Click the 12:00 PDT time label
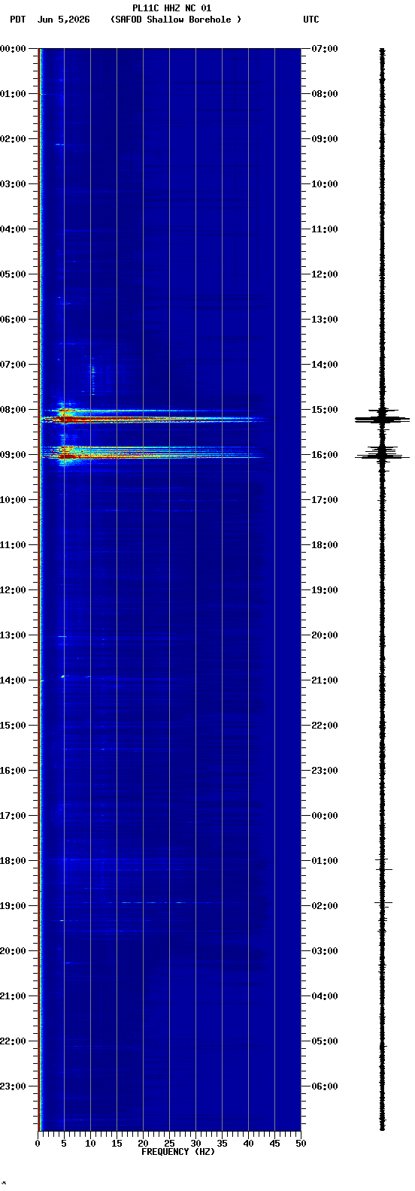The image size is (415, 1191). 13,590
